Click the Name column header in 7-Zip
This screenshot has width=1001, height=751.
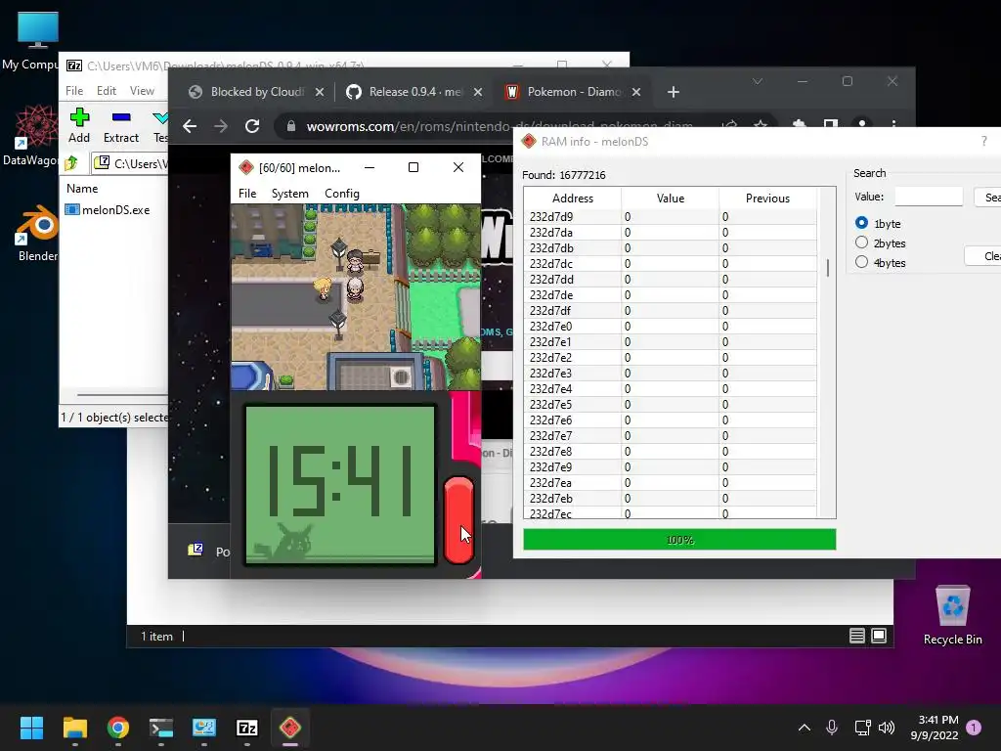pos(82,189)
